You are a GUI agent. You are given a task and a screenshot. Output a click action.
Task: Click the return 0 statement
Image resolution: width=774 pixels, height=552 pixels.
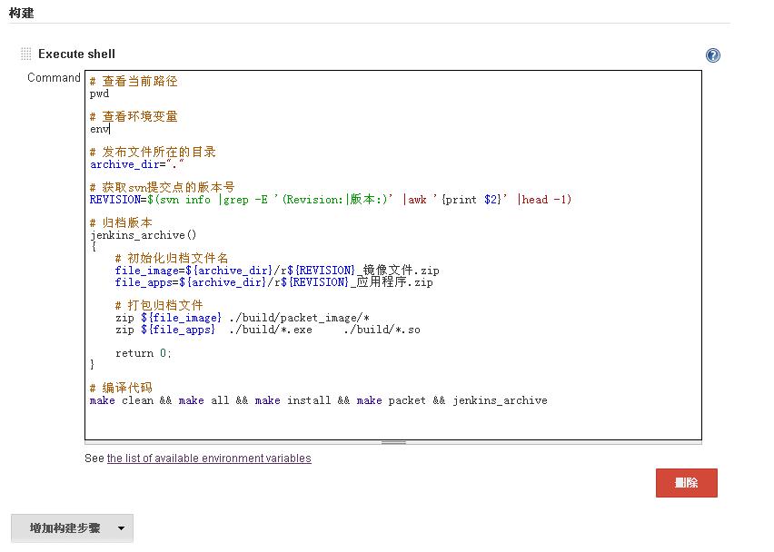tap(143, 353)
